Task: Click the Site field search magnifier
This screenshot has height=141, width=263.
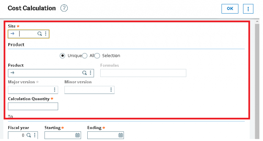Action: click(x=40, y=34)
